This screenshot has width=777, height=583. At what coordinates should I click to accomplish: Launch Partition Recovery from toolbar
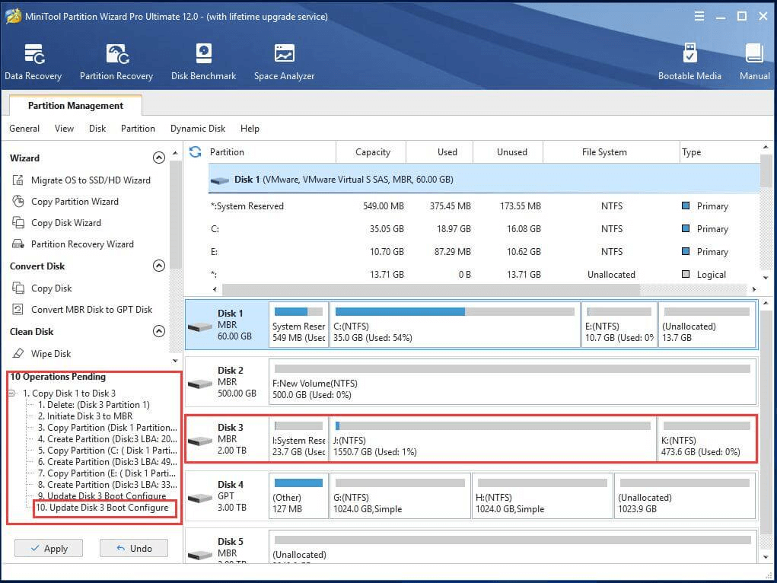coord(116,62)
